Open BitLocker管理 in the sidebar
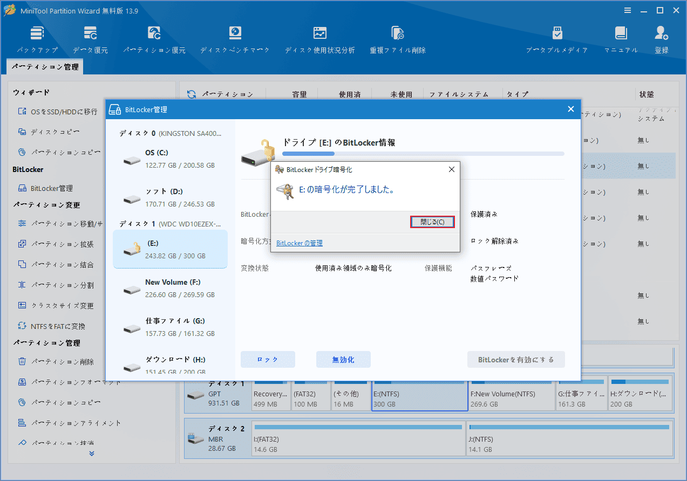This screenshot has height=481, width=687. (x=45, y=188)
